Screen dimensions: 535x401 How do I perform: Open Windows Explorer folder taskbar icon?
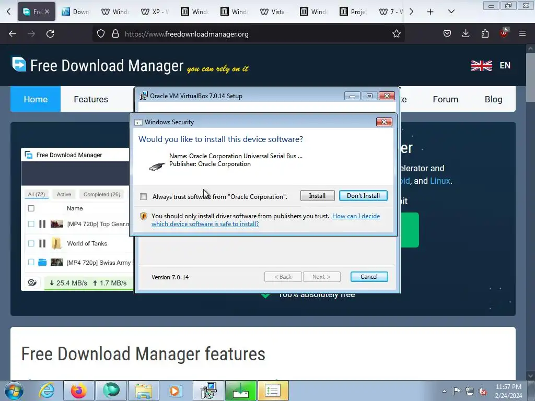point(143,391)
